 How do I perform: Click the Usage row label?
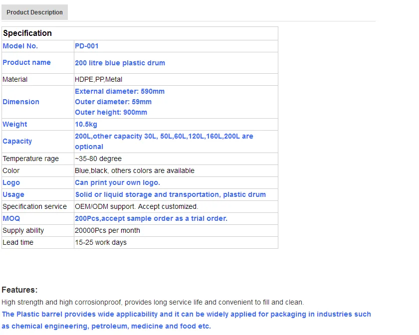[13, 194]
